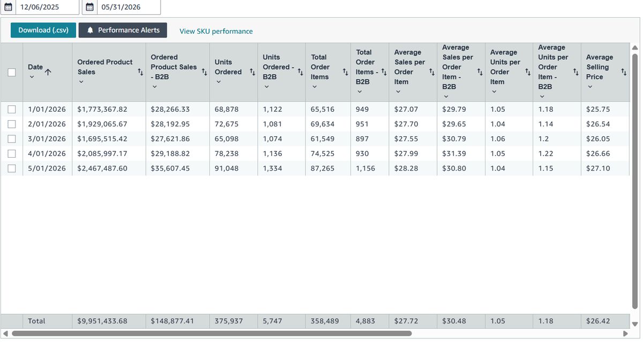Expand the Ordered Product Sales column chevron
This screenshot has width=643, height=348.
pyautogui.click(x=81, y=82)
